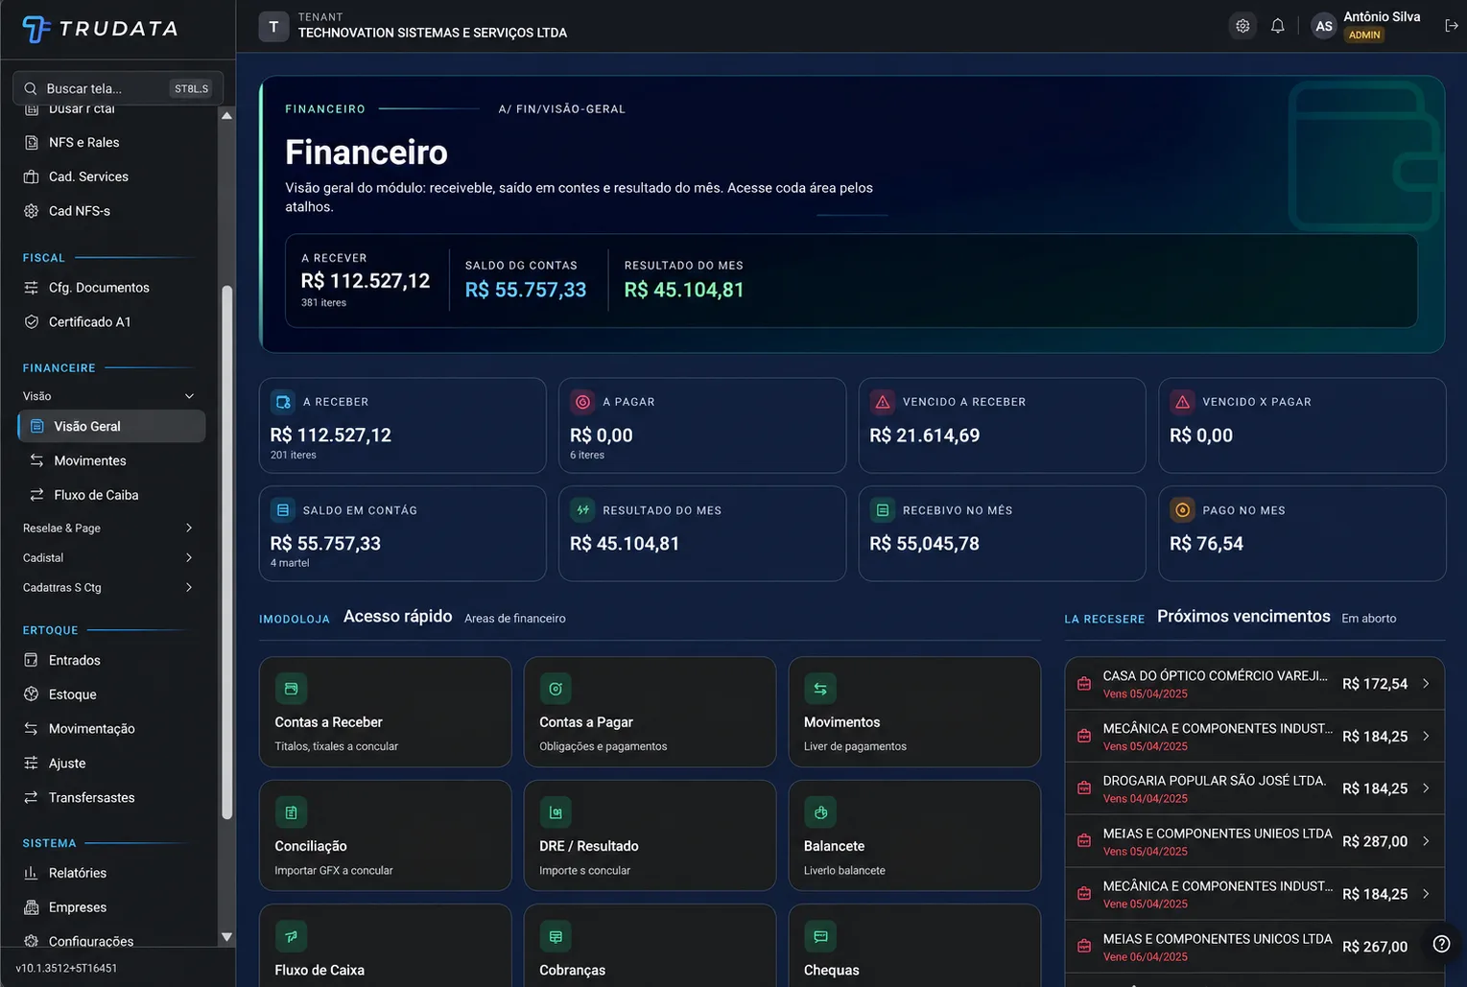Click the Cobranças card icon
This screenshot has width=1467, height=987.
[556, 936]
